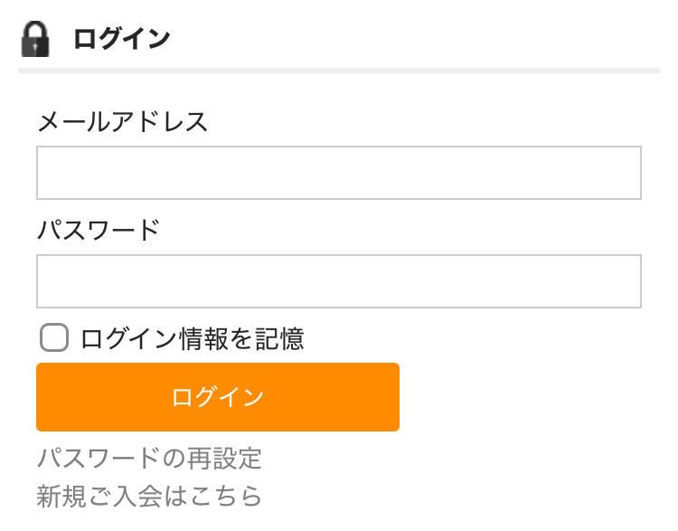
Task: Click the パスワード field label
Action: point(98,230)
